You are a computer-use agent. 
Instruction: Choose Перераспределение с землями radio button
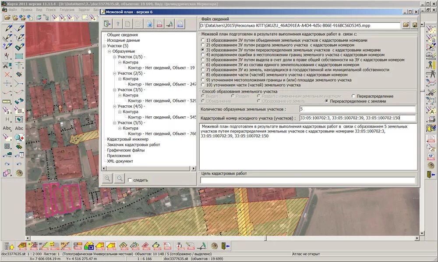(x=327, y=101)
